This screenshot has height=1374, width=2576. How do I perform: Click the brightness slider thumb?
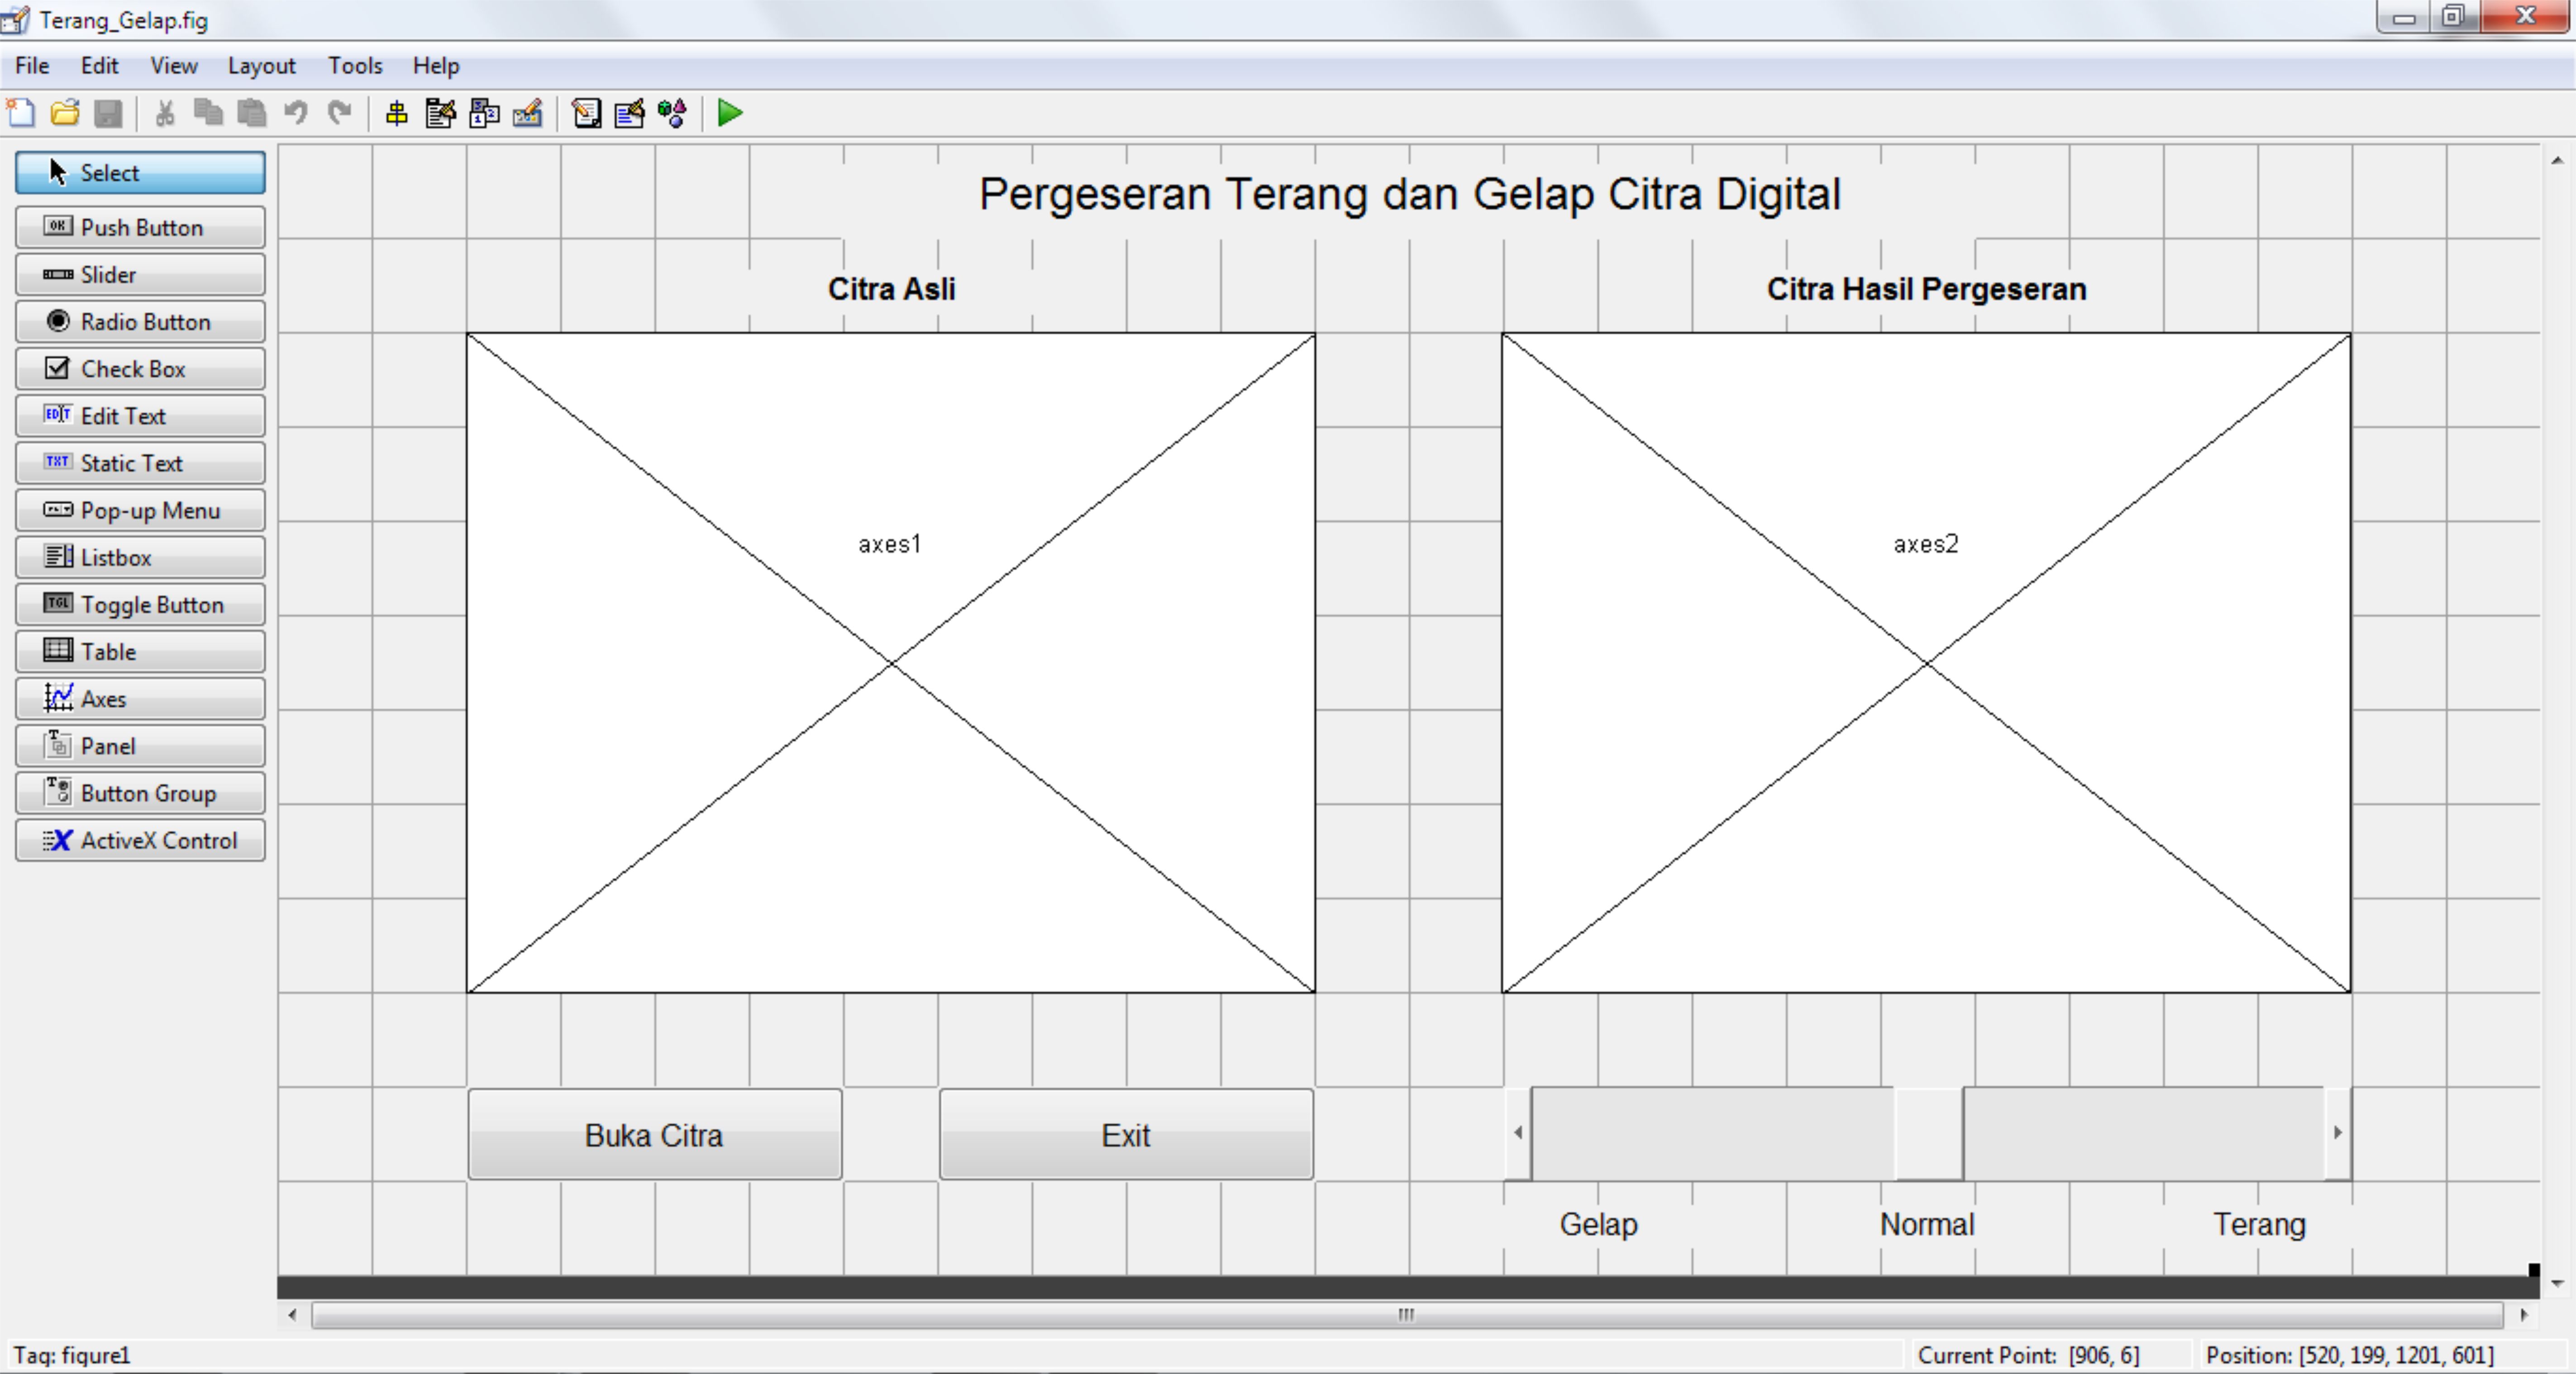point(1928,1133)
